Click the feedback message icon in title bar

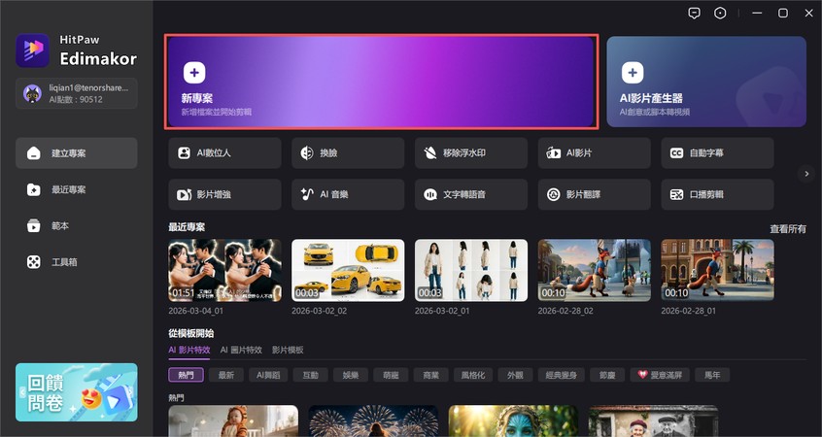(x=694, y=14)
